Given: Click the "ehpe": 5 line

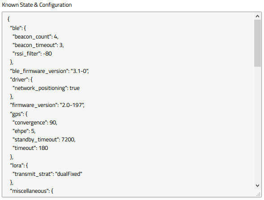Looking at the screenshot, I should 24,131.
